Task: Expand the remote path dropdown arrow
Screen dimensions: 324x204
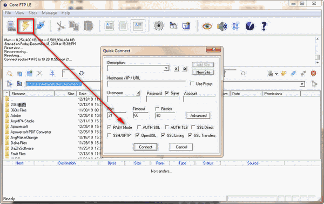Action: point(302,84)
